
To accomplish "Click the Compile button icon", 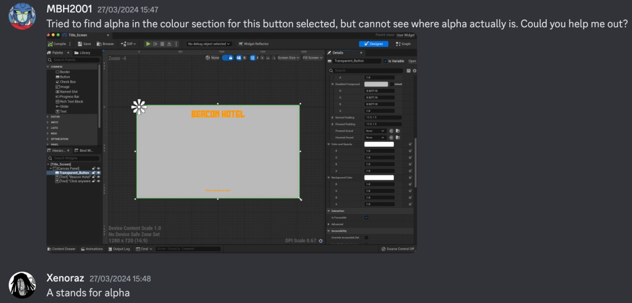I will 51,44.
